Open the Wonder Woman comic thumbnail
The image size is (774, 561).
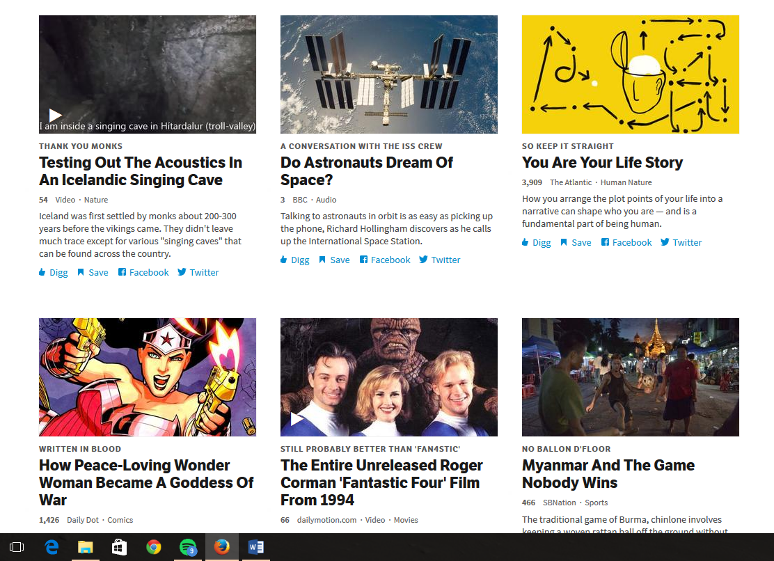[x=148, y=377]
